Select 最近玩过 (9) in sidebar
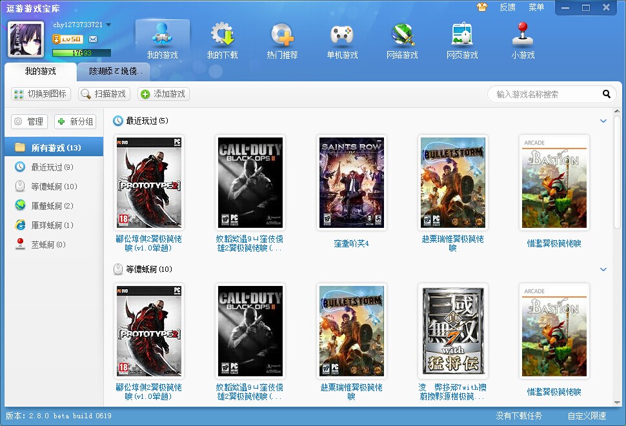The height and width of the screenshot is (426, 626). pos(54,167)
